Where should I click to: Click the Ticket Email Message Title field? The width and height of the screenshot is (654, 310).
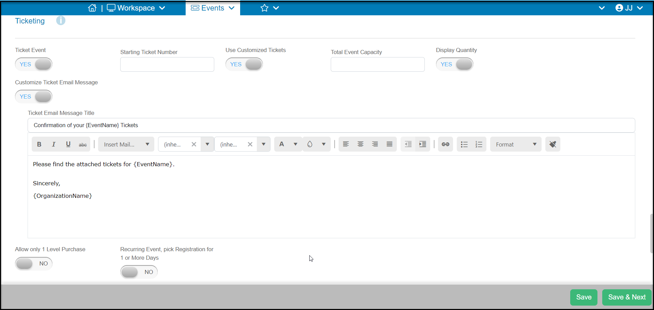331,125
